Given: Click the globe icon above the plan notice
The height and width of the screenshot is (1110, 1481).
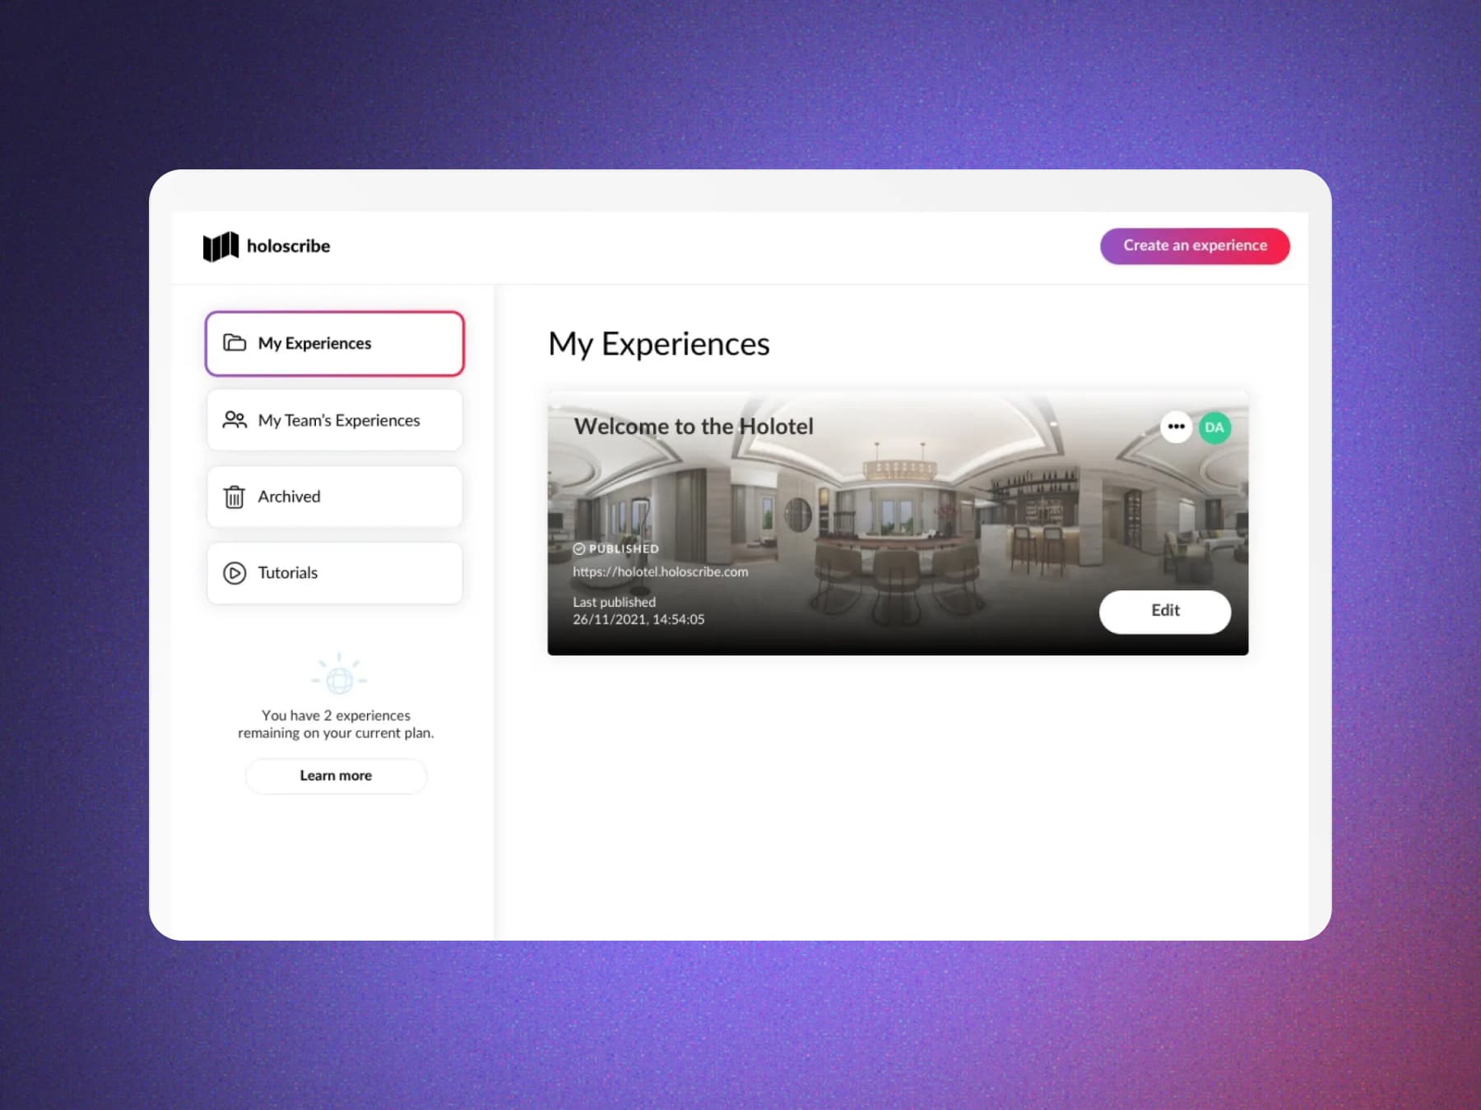Looking at the screenshot, I should tap(339, 678).
